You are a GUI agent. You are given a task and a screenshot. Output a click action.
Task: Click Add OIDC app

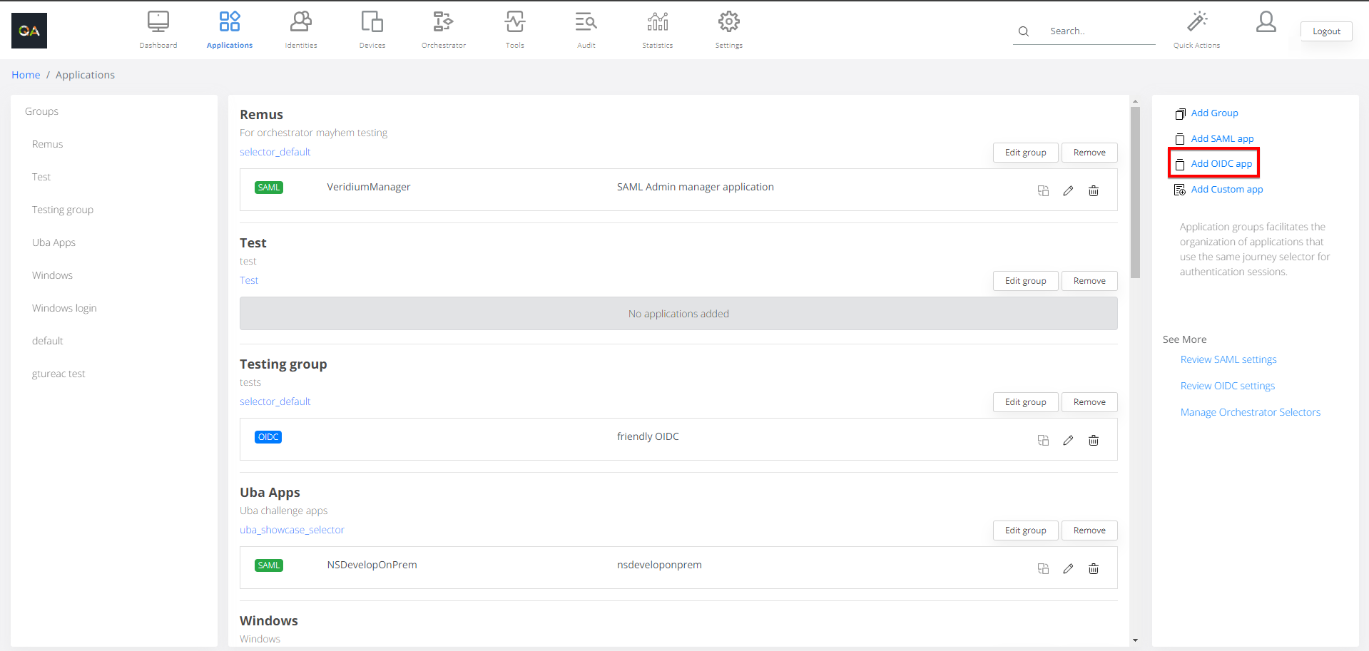1221,163
